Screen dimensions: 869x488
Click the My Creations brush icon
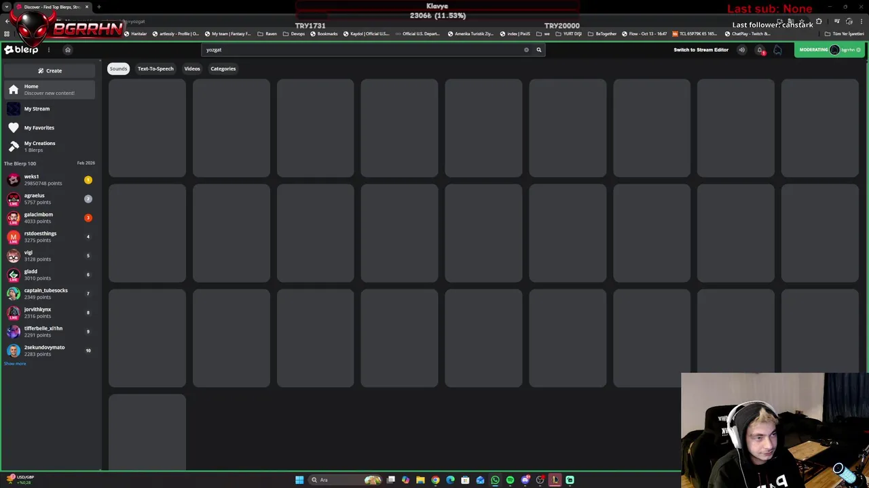pos(14,146)
